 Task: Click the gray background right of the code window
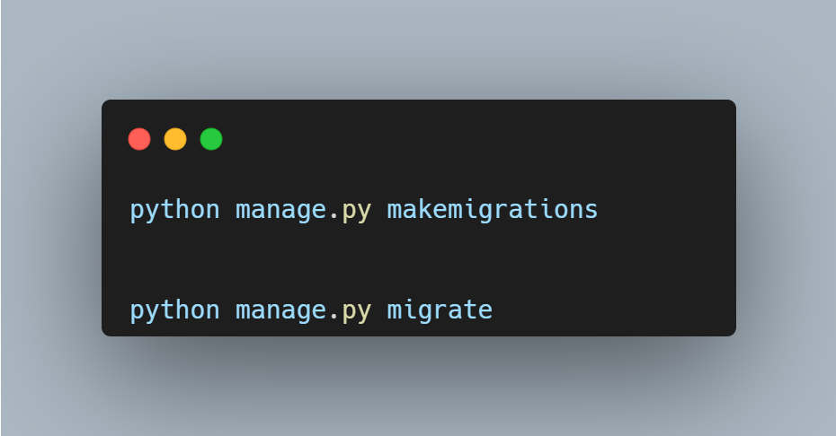pyautogui.click(x=786, y=218)
